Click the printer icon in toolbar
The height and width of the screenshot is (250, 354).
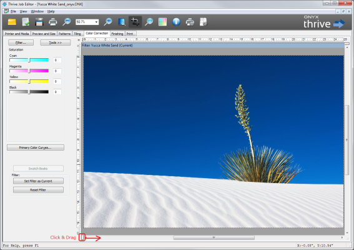point(53,22)
